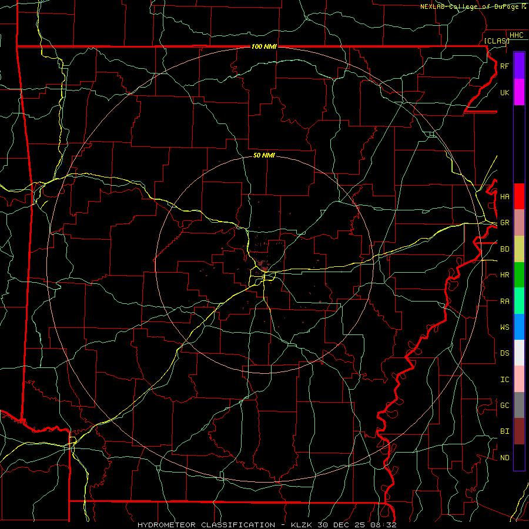Click the BD legend label
Image resolution: width=529 pixels, height=529 pixels.
(504, 249)
